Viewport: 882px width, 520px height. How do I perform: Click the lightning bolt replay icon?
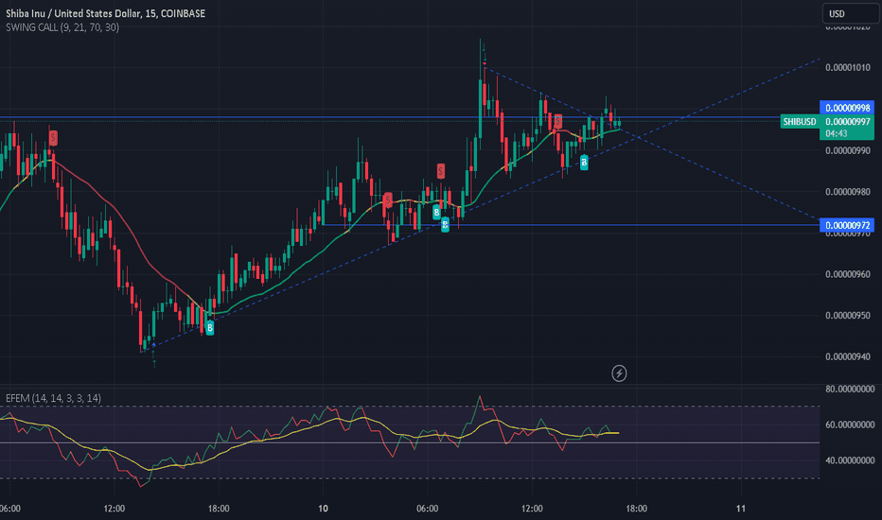[x=619, y=373]
